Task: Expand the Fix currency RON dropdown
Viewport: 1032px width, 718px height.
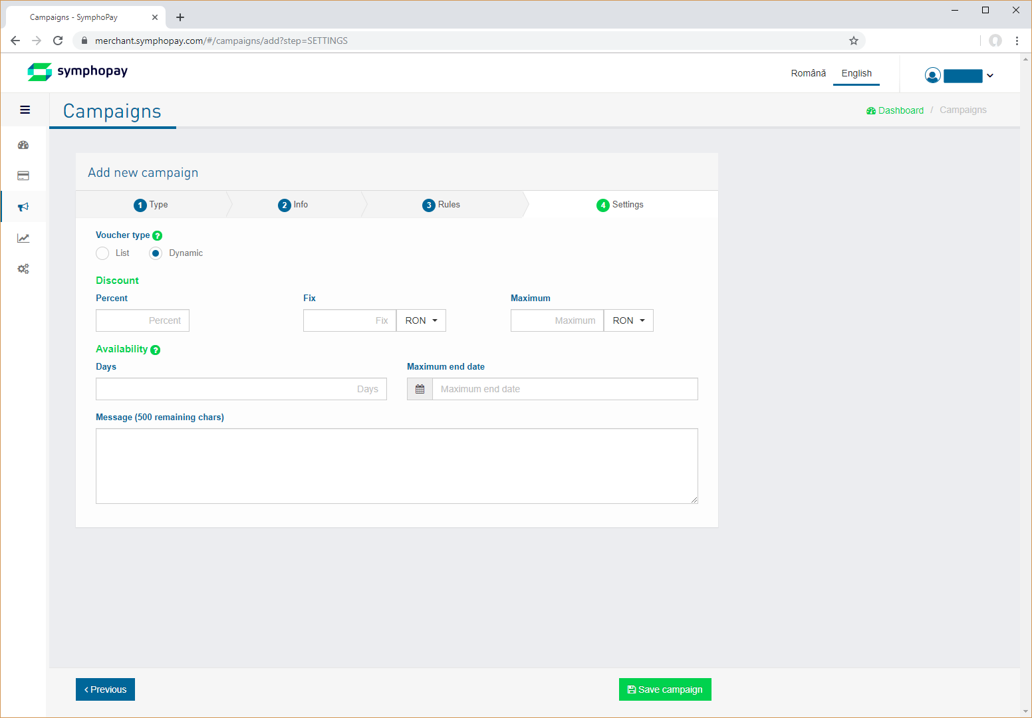Action: pos(421,320)
